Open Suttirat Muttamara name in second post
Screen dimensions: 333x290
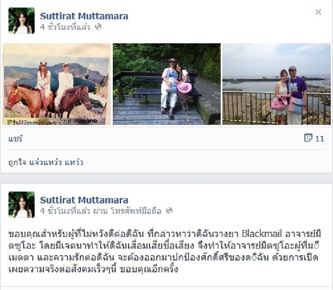point(84,200)
